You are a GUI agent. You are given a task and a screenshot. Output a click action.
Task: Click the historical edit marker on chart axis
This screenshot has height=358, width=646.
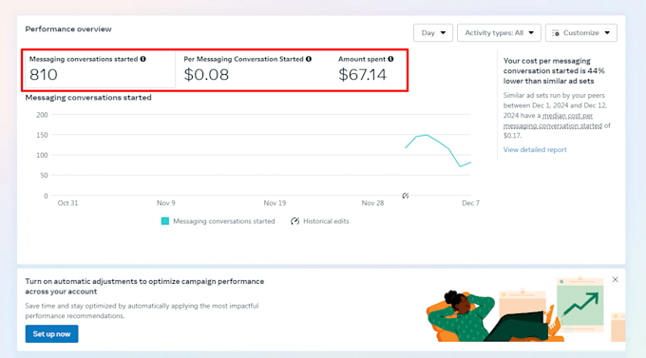coord(406,196)
